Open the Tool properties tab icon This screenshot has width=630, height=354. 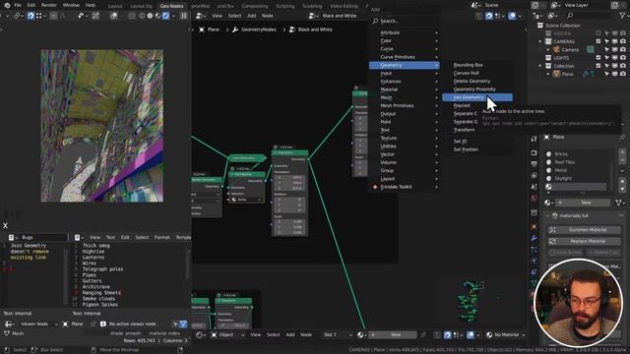(534, 139)
